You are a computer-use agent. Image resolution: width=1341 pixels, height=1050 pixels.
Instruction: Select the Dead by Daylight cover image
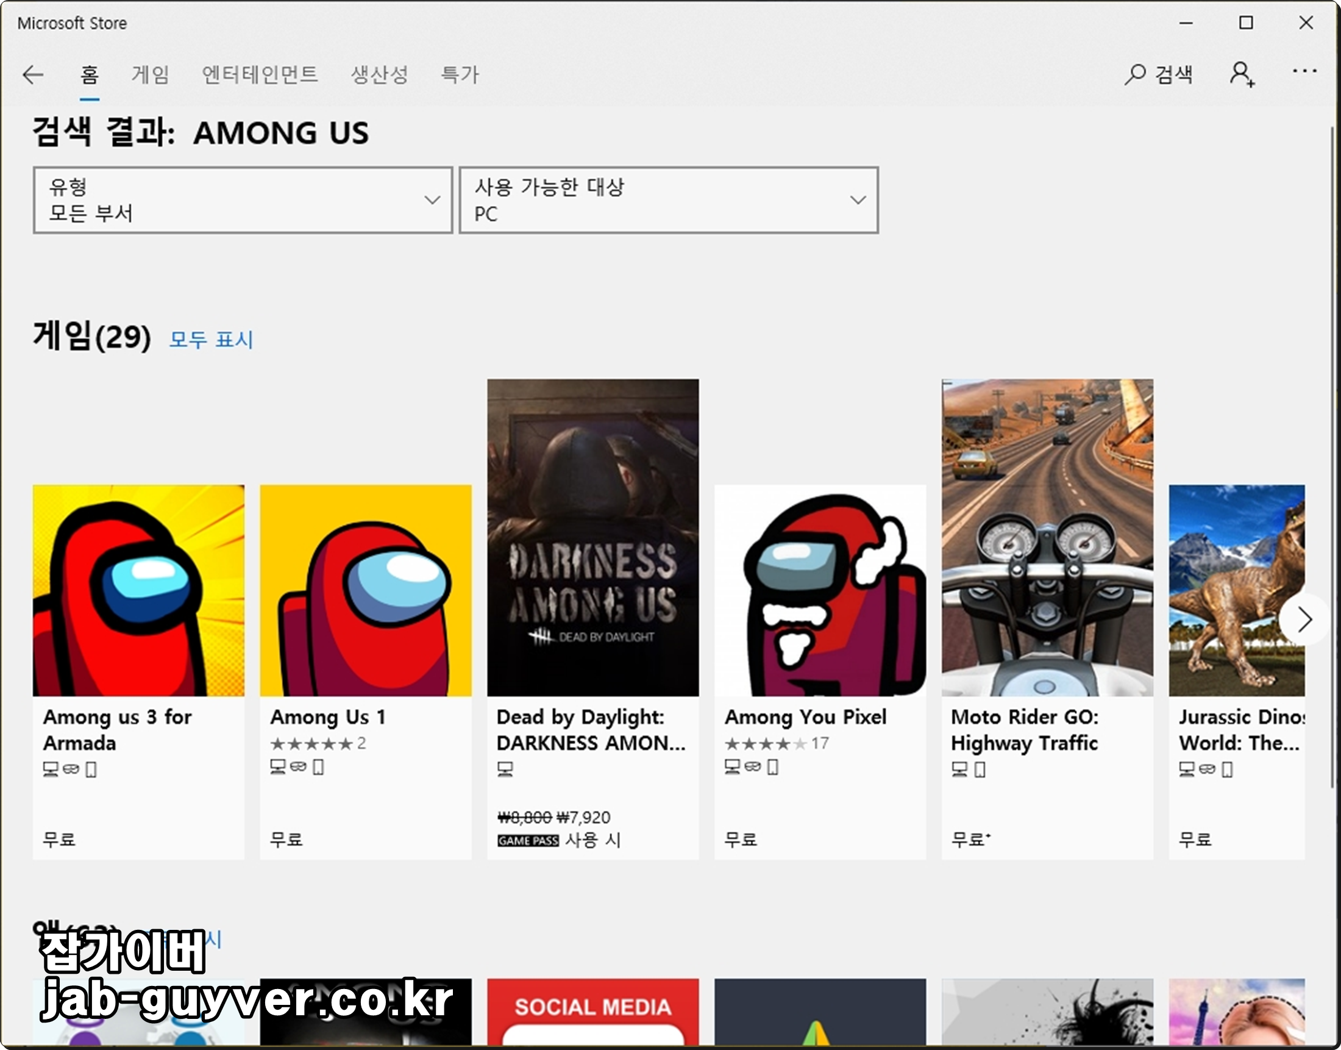(x=592, y=537)
